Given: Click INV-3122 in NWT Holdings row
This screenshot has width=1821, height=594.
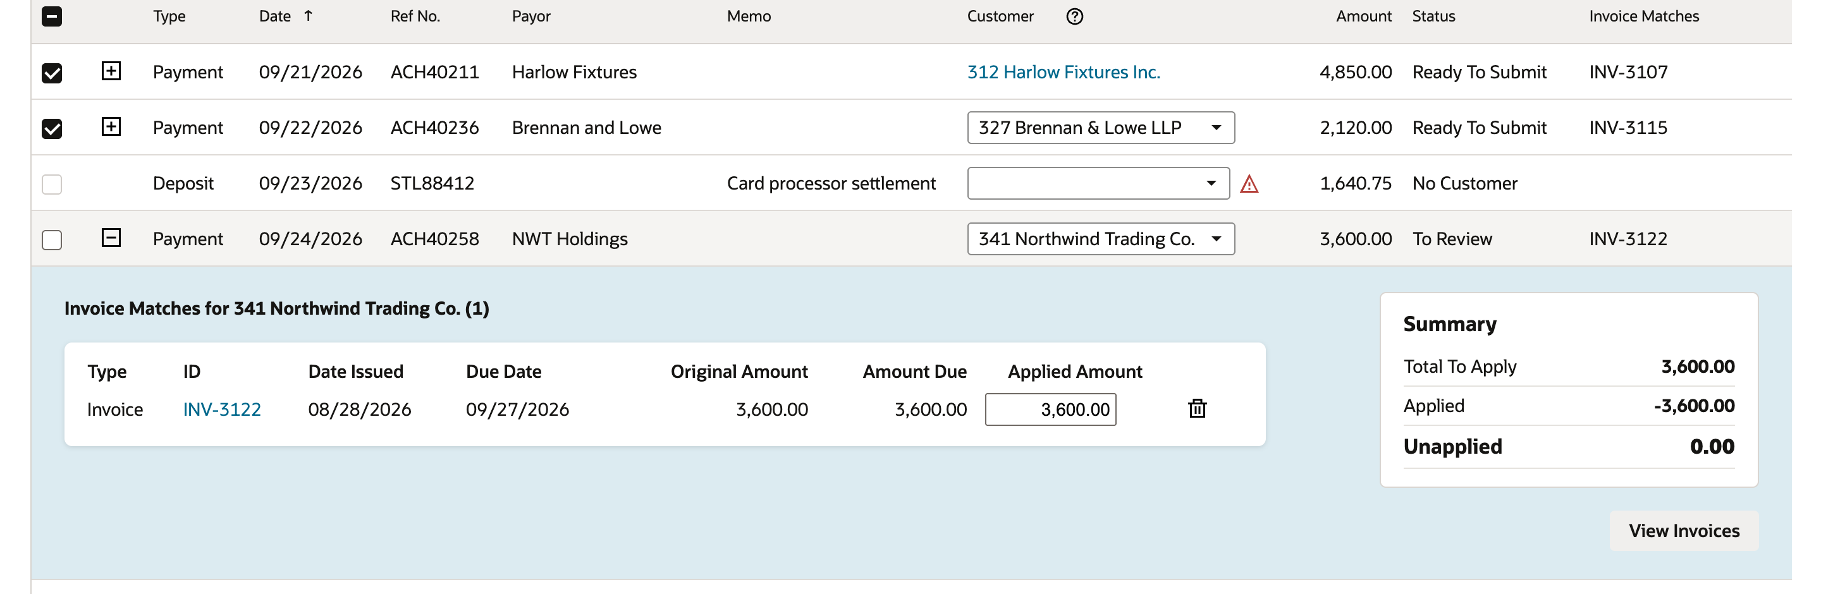Looking at the screenshot, I should point(1628,239).
